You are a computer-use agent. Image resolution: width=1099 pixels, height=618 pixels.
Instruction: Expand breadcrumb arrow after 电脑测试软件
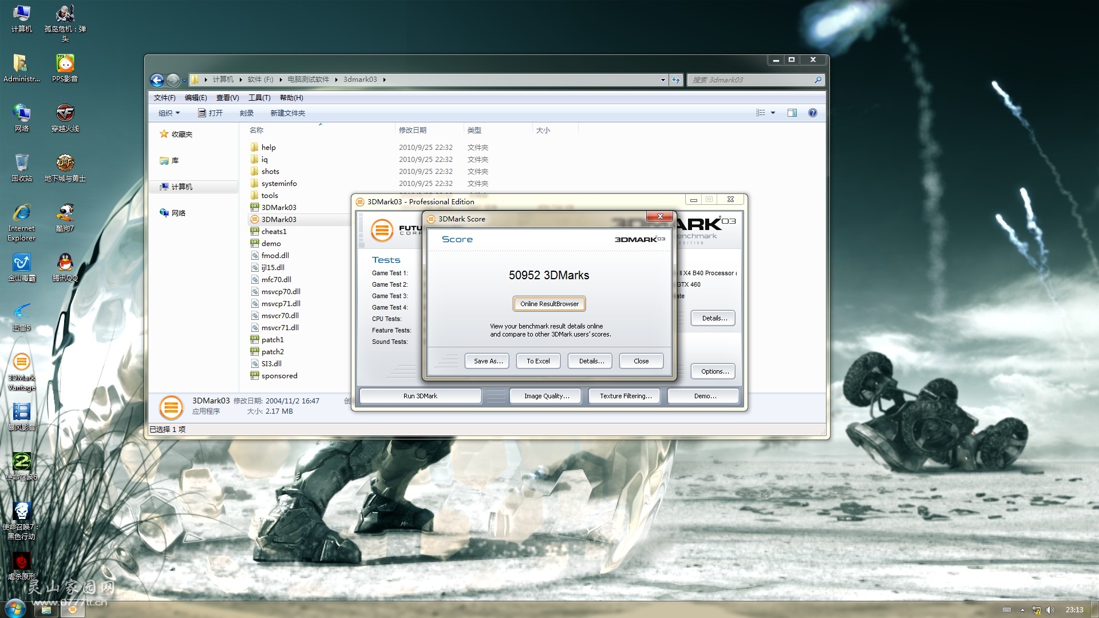tap(336, 80)
